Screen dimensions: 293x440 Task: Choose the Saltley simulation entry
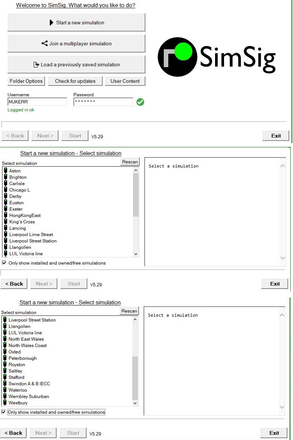tap(15, 371)
